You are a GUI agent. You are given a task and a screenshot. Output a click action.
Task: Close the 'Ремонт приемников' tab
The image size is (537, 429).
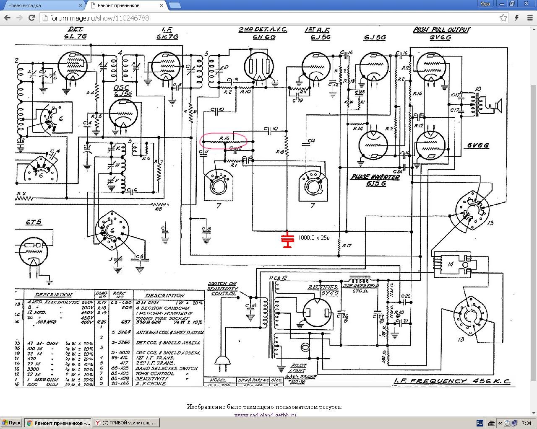162,5
